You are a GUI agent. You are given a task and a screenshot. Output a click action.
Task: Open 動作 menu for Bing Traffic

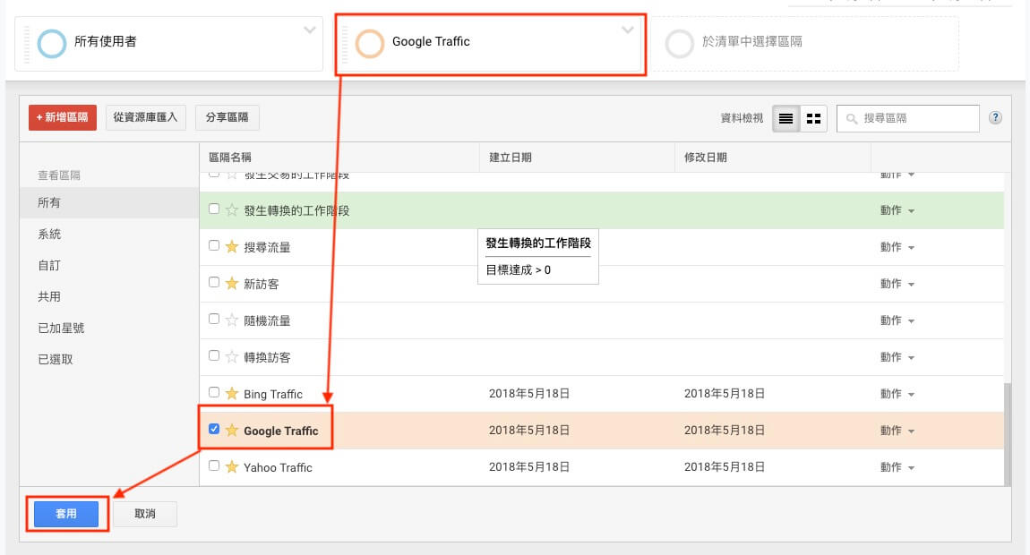click(x=897, y=394)
